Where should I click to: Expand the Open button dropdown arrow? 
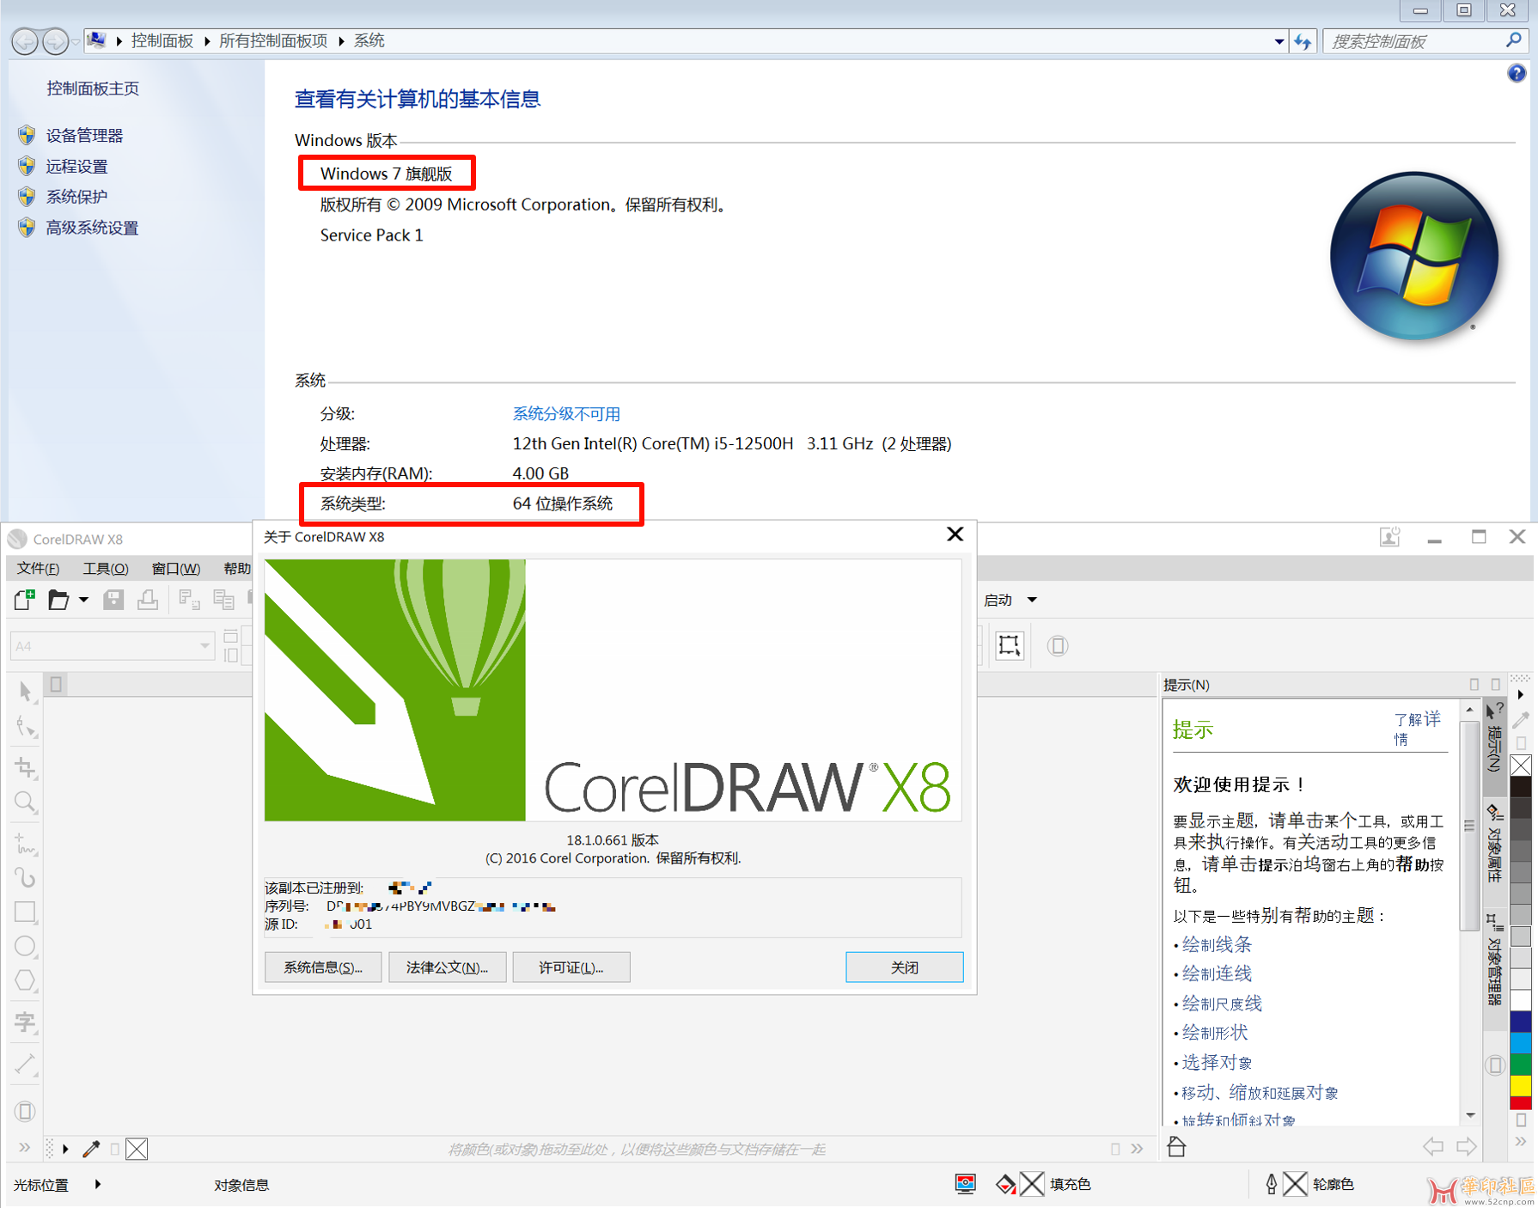click(x=83, y=600)
